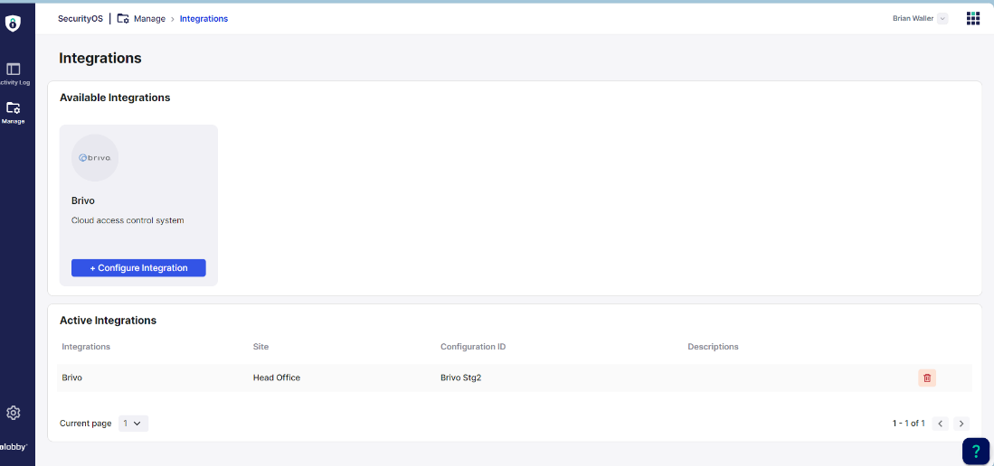
Task: Click the Configure Integration button
Action: (138, 268)
